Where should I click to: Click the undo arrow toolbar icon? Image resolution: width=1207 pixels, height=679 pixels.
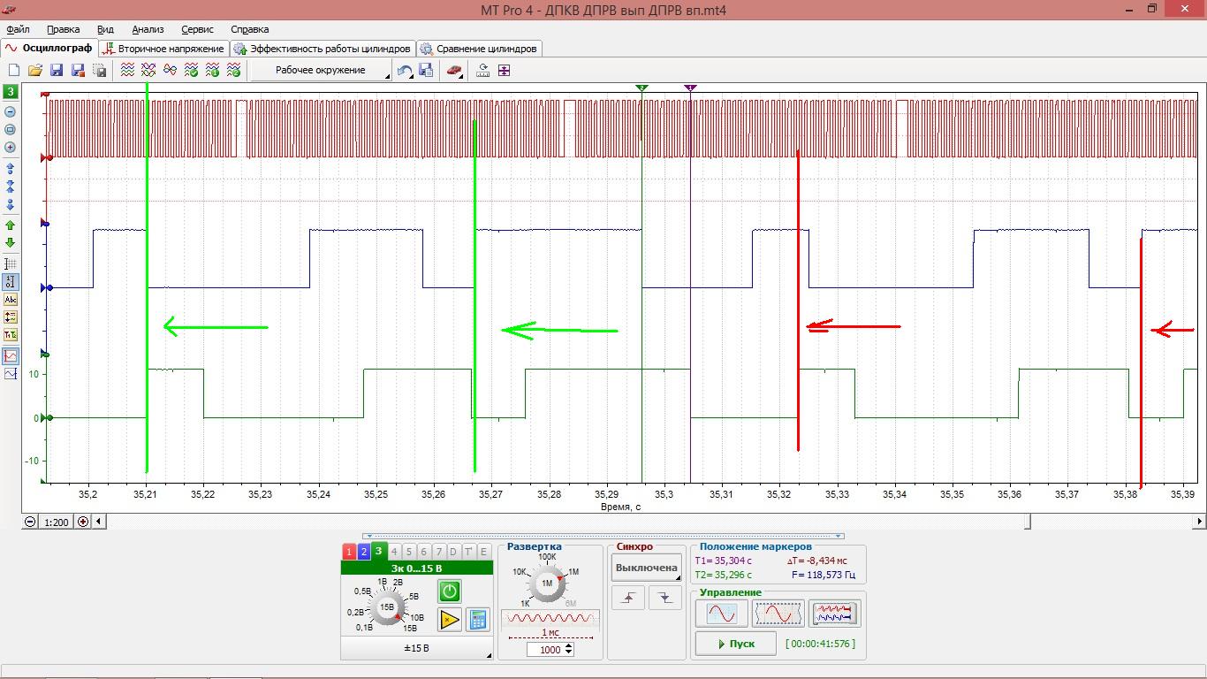pos(405,71)
